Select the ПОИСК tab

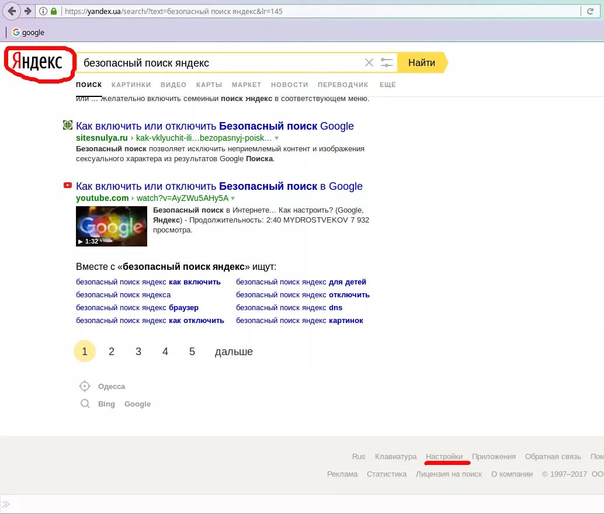[x=89, y=85]
